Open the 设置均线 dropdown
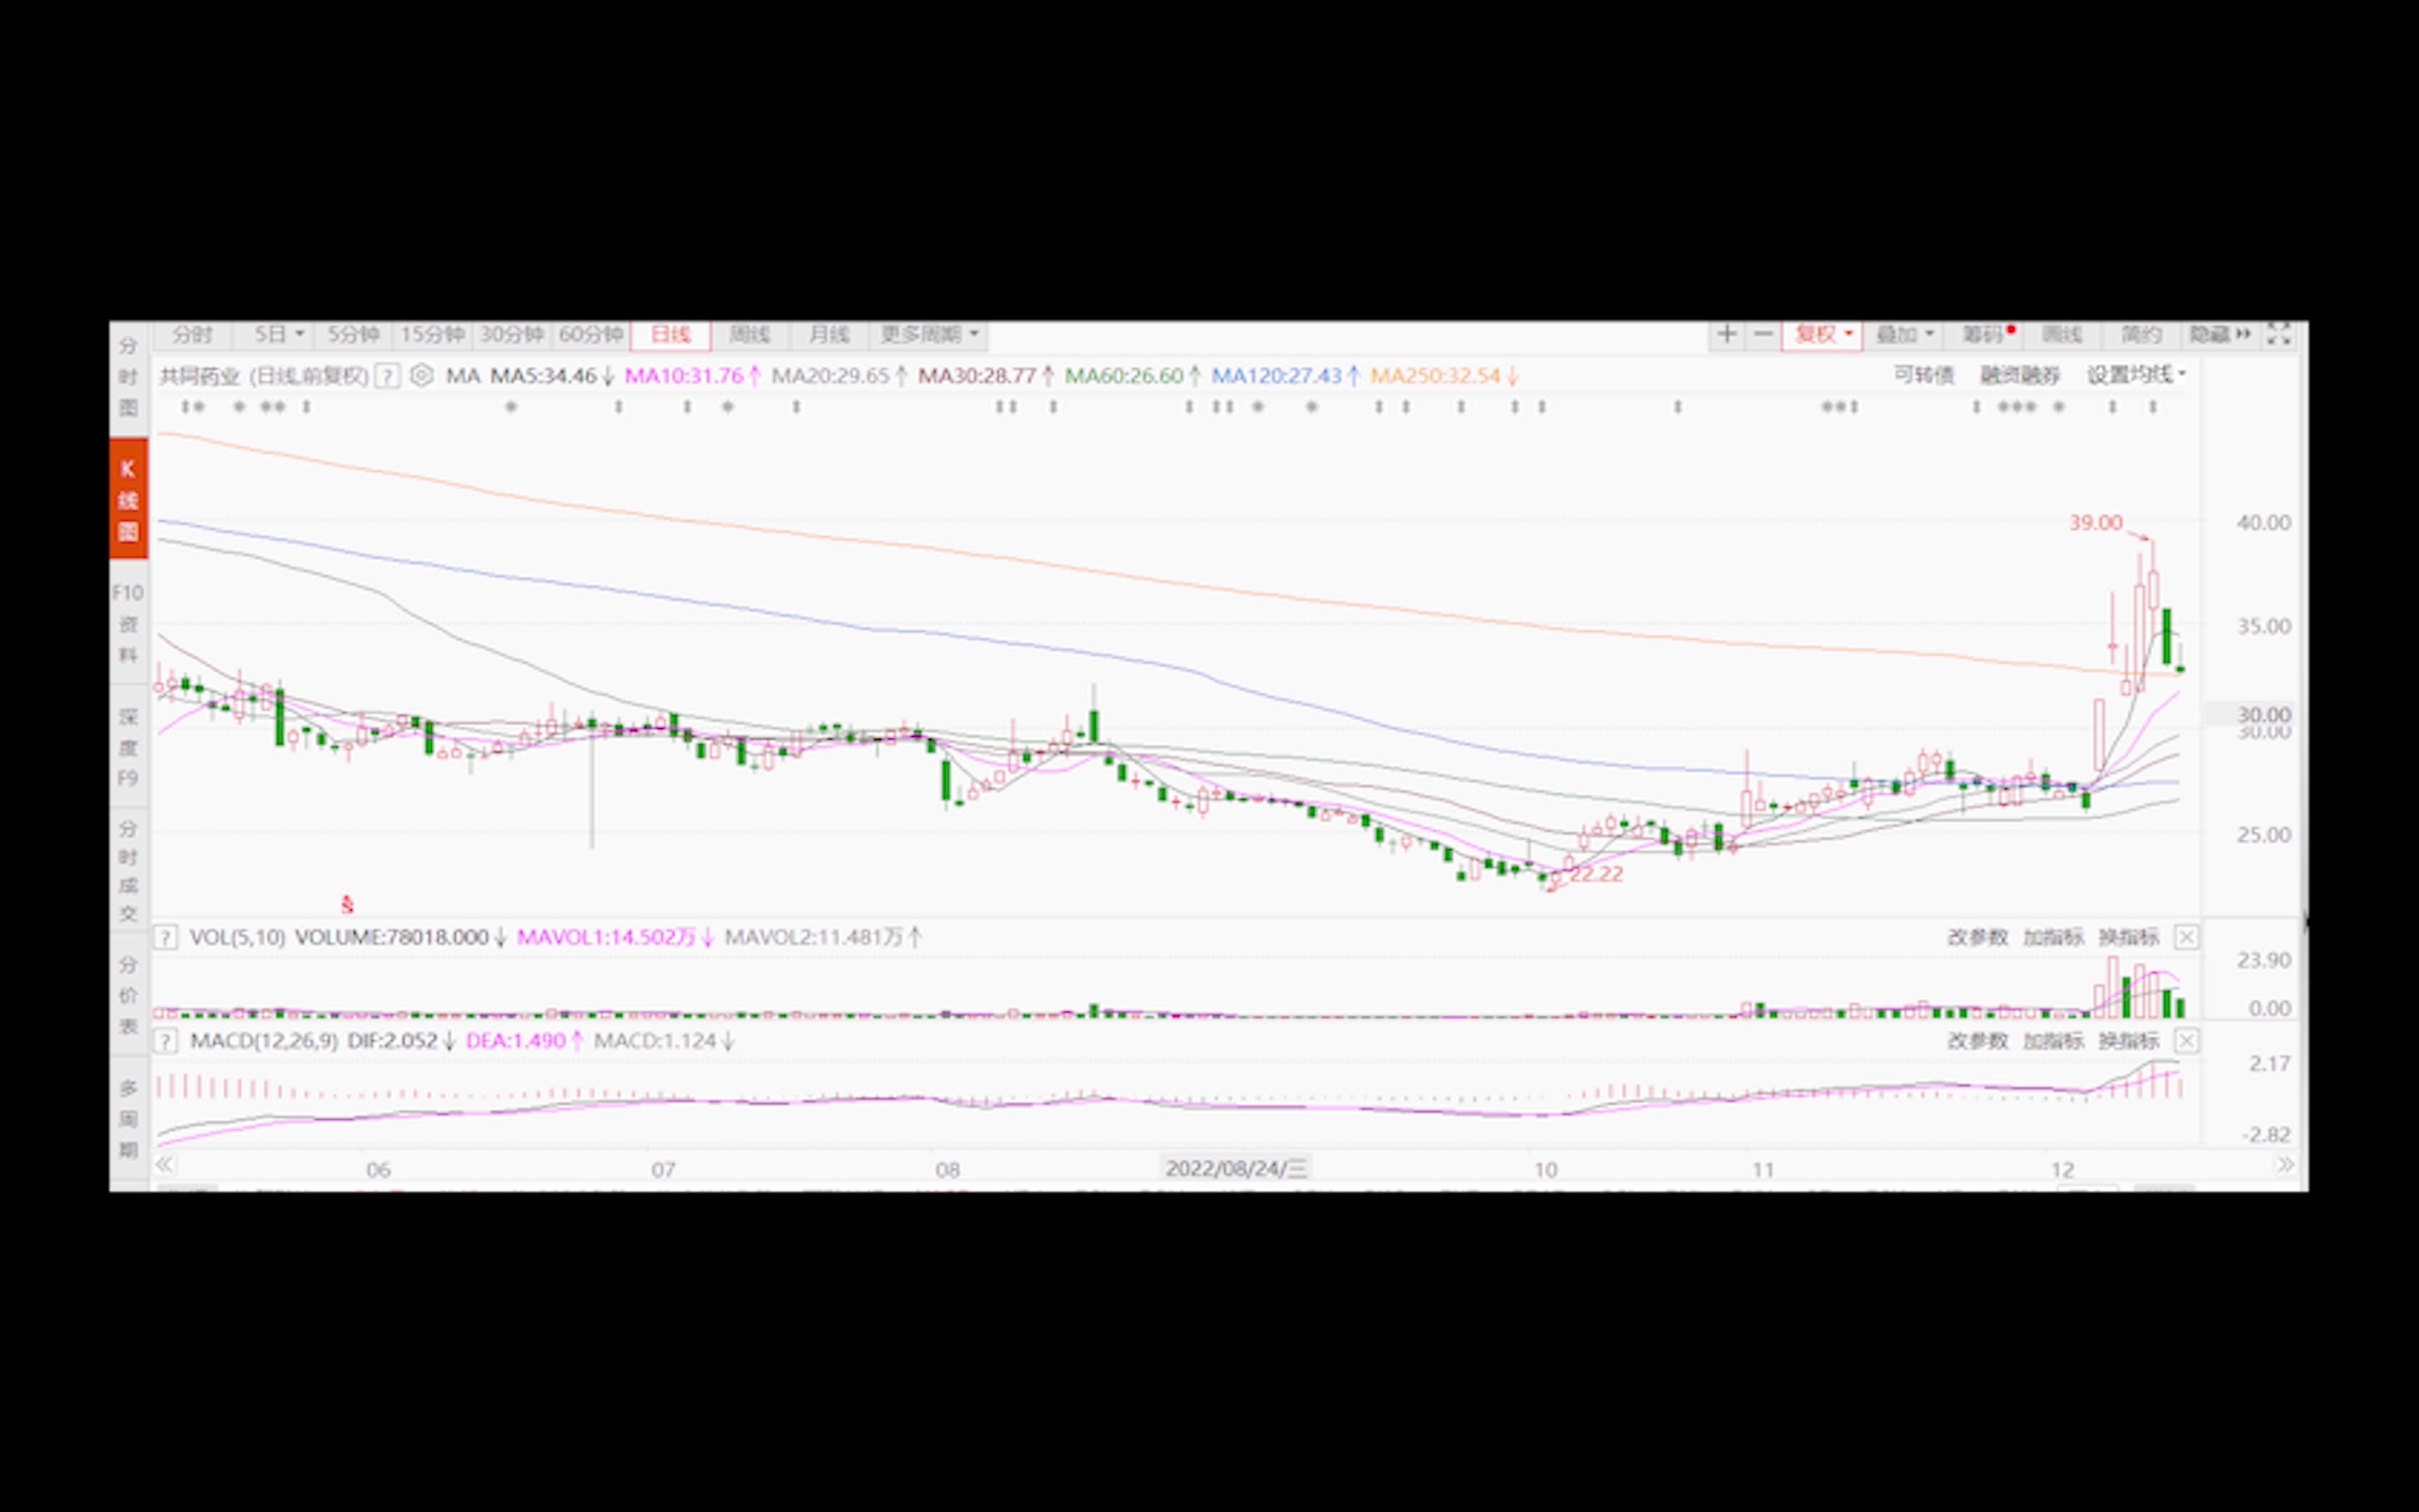 coord(2136,375)
